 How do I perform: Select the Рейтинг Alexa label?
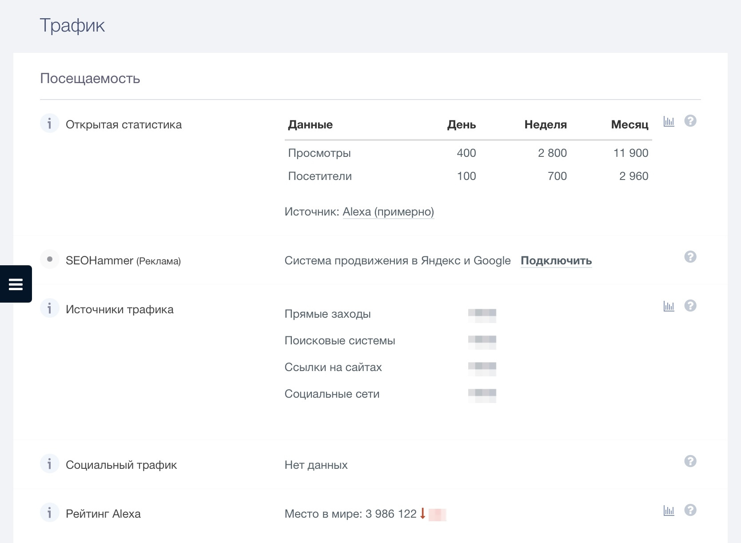(103, 514)
